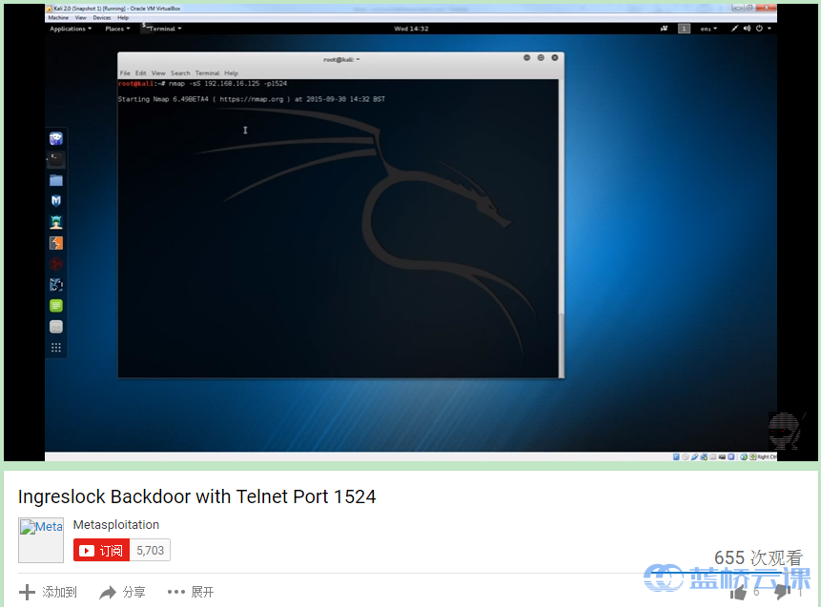Open the BeEF icon in Kali dock

(56, 285)
